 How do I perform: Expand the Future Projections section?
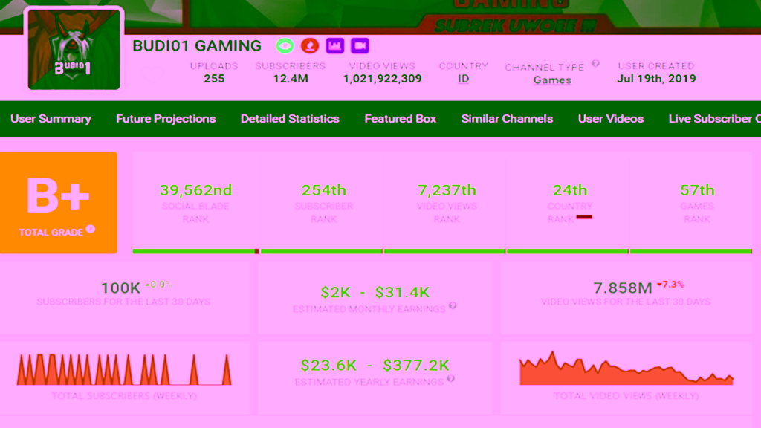(x=165, y=119)
